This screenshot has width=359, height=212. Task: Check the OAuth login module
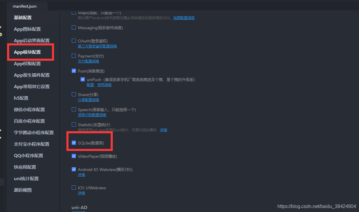click(x=74, y=41)
